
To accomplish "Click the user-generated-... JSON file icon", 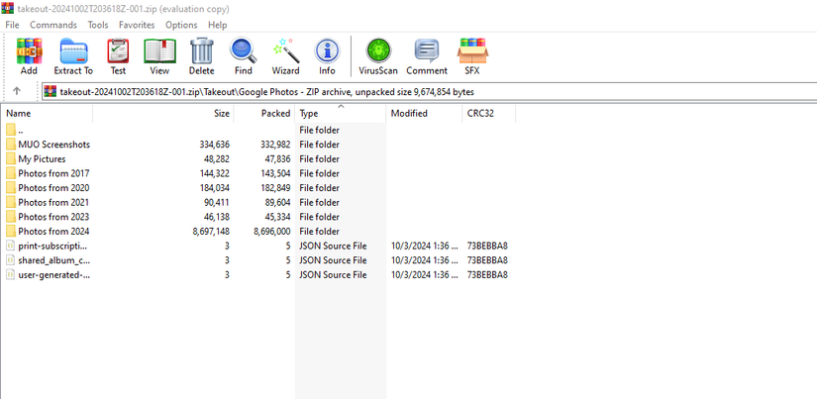I will click(11, 274).
